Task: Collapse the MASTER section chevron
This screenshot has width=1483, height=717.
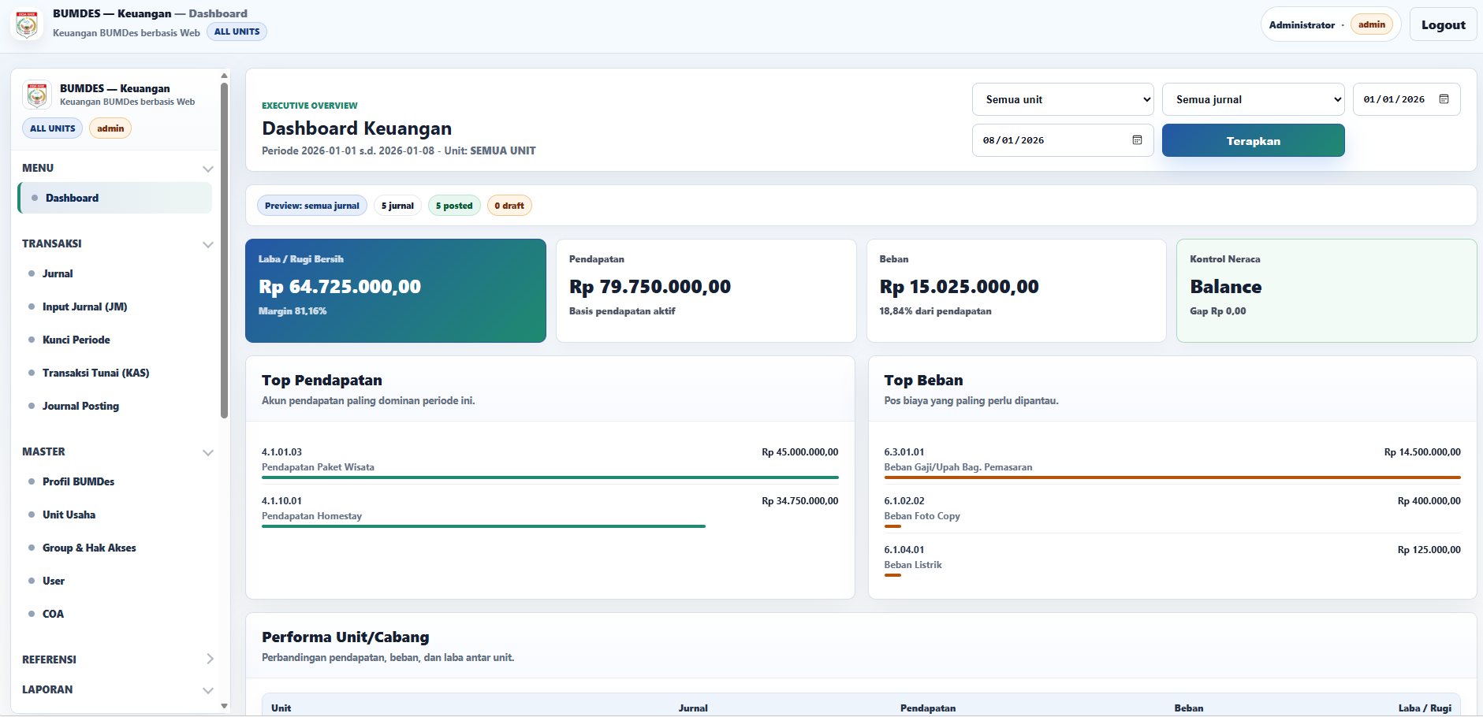Action: [x=208, y=452]
